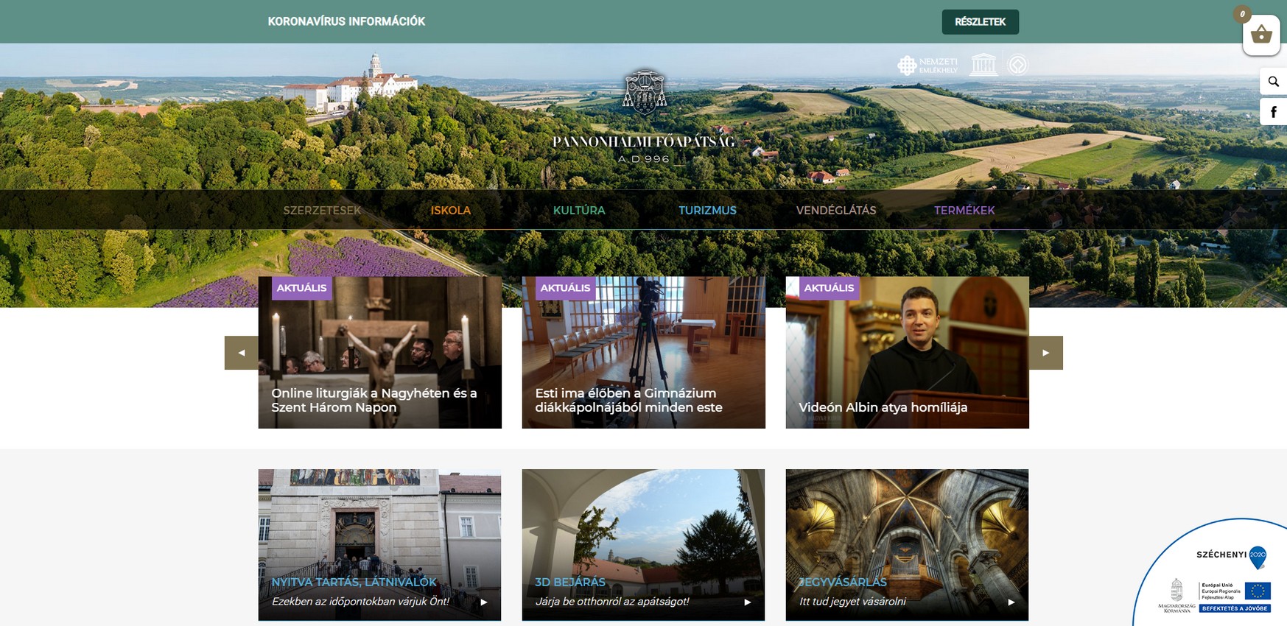Open the Turizmus menu
This screenshot has height=626, width=1287.
coord(707,211)
